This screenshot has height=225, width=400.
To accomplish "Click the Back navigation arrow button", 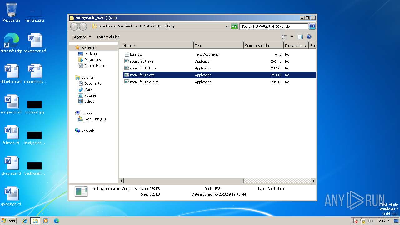I will click(x=74, y=27).
